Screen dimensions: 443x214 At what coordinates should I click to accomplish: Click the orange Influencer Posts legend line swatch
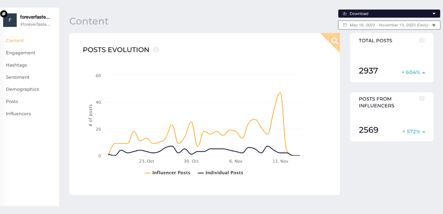(147, 173)
